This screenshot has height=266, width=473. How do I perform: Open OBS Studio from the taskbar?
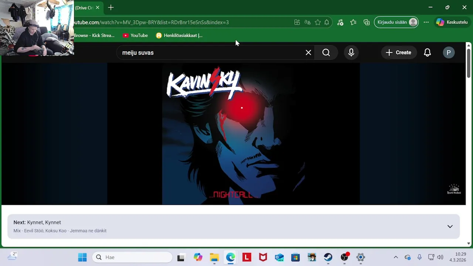344,257
